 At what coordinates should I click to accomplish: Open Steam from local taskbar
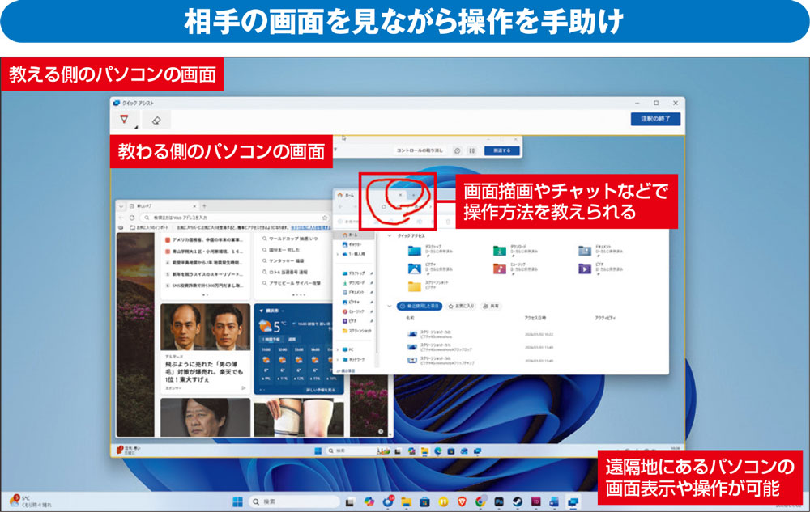tap(517, 501)
